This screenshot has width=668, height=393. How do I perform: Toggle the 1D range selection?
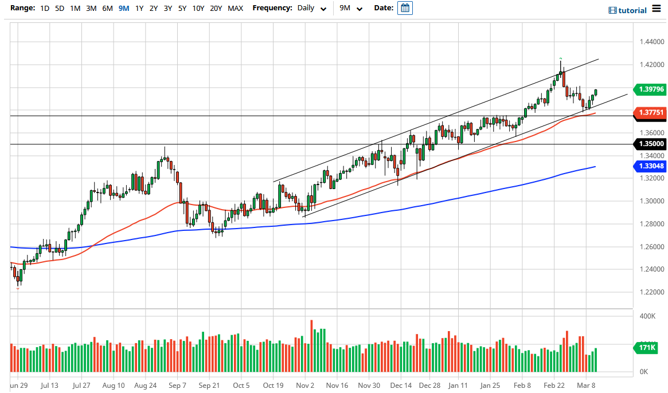(x=45, y=9)
